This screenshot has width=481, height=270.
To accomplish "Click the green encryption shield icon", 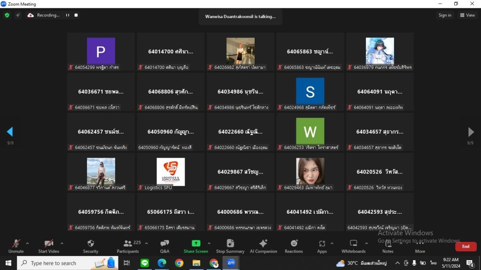I will [x=7, y=15].
